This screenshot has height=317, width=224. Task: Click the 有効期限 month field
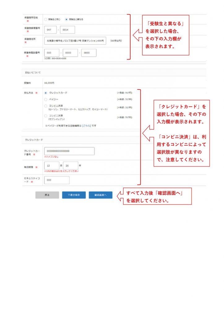coord(51,166)
